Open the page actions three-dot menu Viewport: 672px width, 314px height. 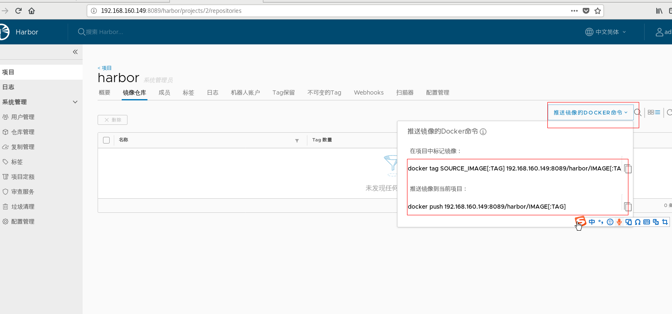574,11
